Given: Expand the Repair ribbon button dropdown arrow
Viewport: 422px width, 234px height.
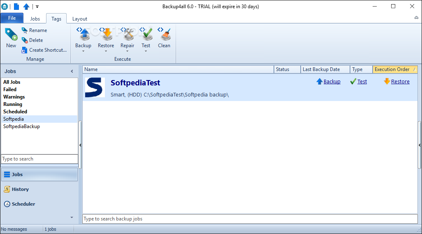Looking at the screenshot, I should (128, 51).
